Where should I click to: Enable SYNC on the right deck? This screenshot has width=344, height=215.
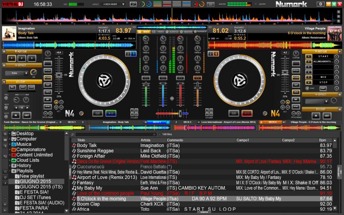click(x=296, y=107)
